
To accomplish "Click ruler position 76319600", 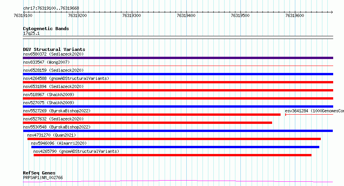I will (x=295, y=15).
